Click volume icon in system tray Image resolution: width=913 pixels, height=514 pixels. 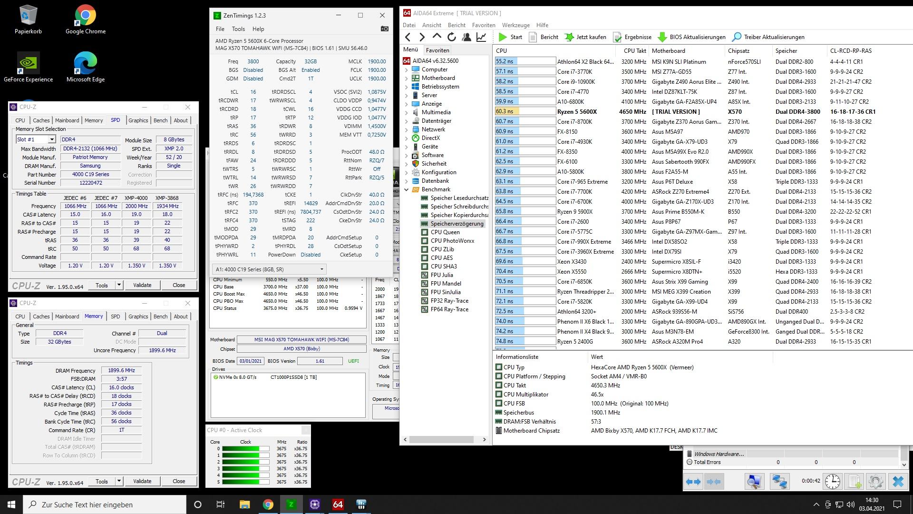851,504
